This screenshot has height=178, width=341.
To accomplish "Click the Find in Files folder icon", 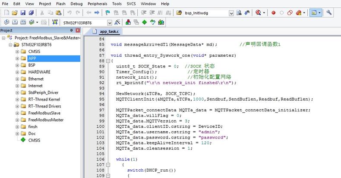I will point(179,13).
